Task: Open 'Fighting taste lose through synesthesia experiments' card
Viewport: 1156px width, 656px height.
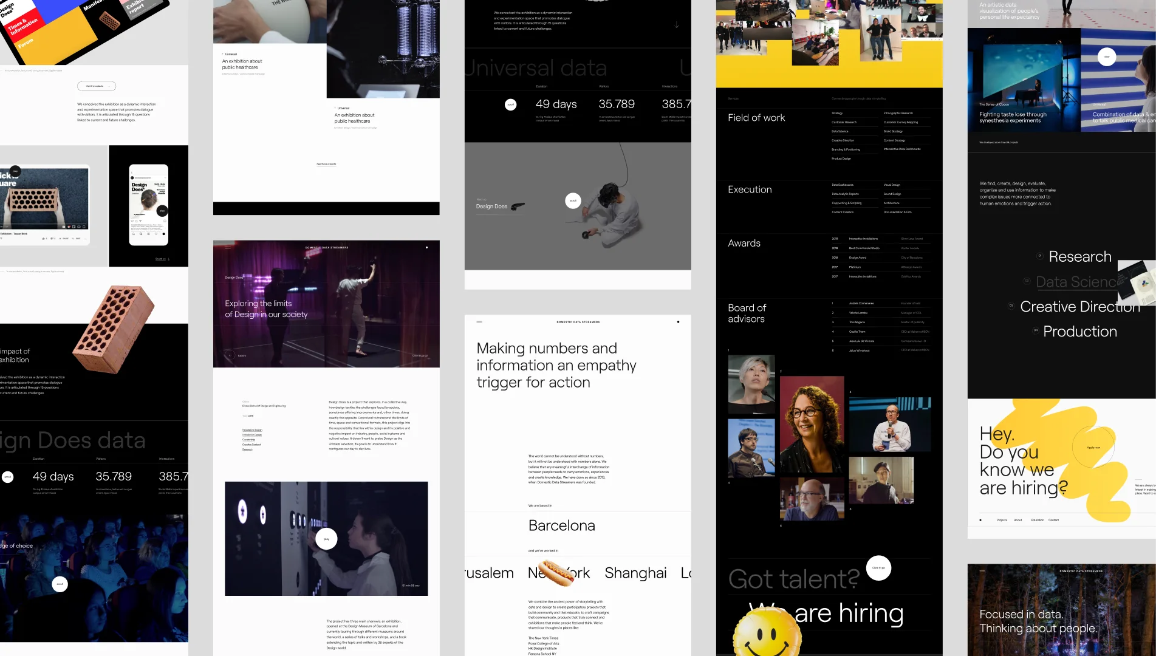Action: click(1024, 80)
